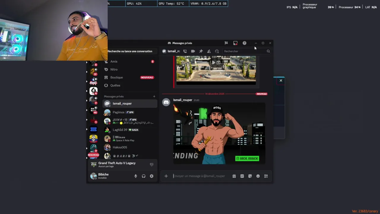
Task: Open server icon with badge 41
Action: (x=94, y=110)
